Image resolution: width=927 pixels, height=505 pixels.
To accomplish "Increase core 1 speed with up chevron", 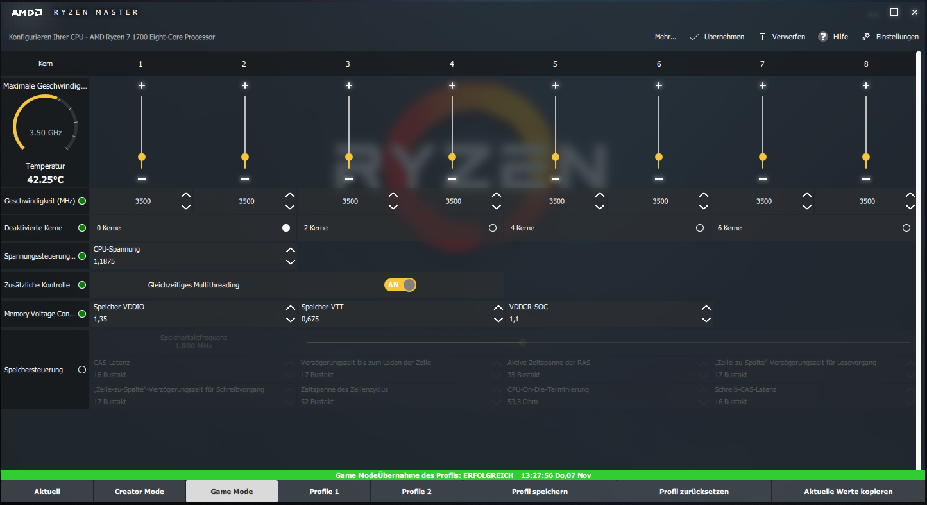I will tap(186, 195).
